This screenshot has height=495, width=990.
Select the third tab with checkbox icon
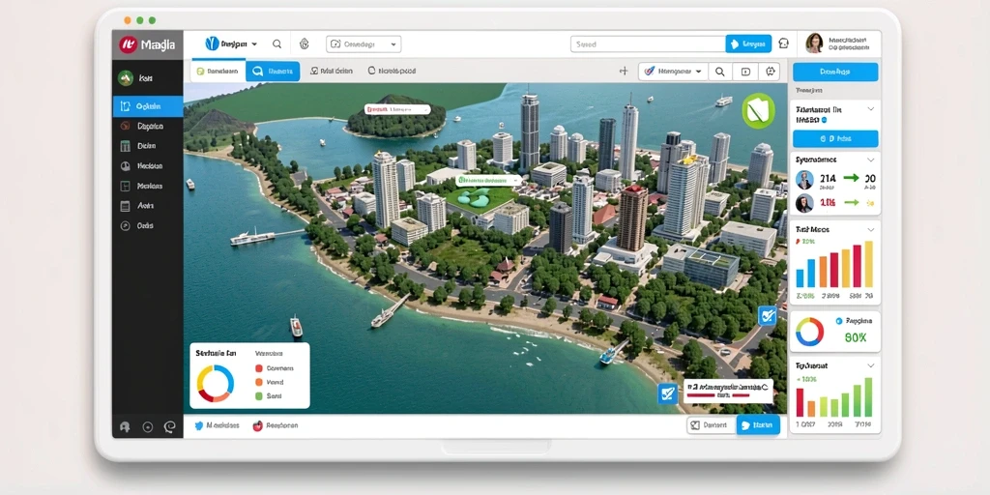(x=332, y=72)
